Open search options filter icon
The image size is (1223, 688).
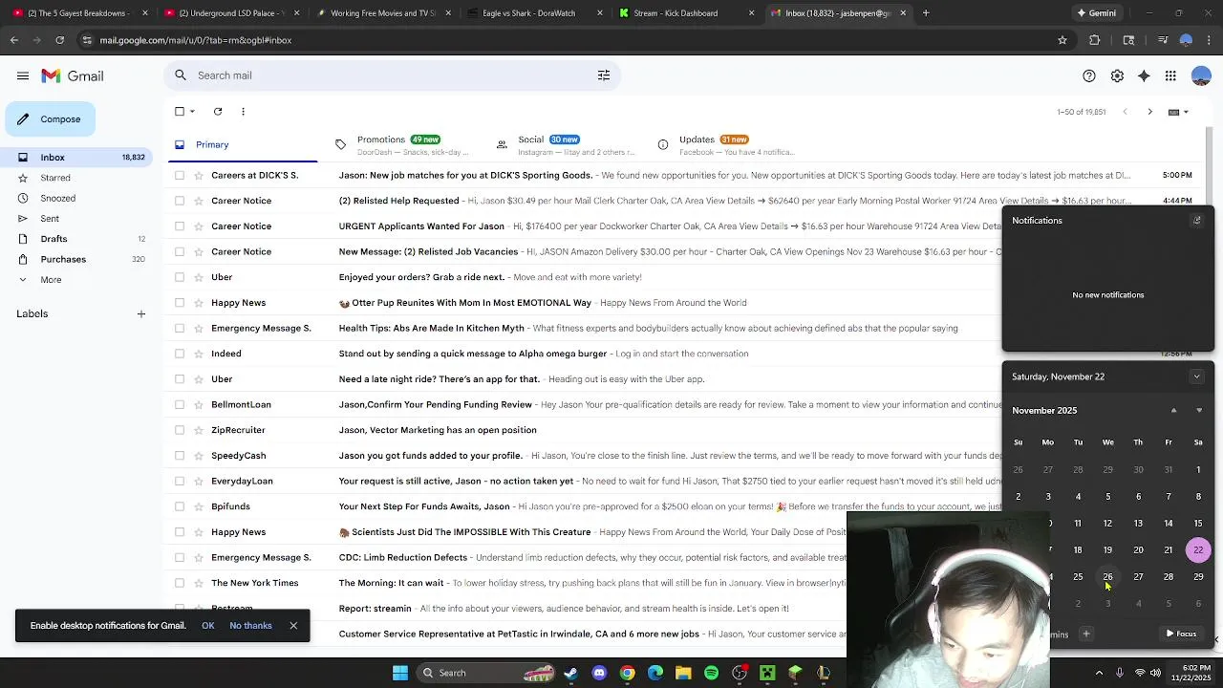[x=604, y=75]
